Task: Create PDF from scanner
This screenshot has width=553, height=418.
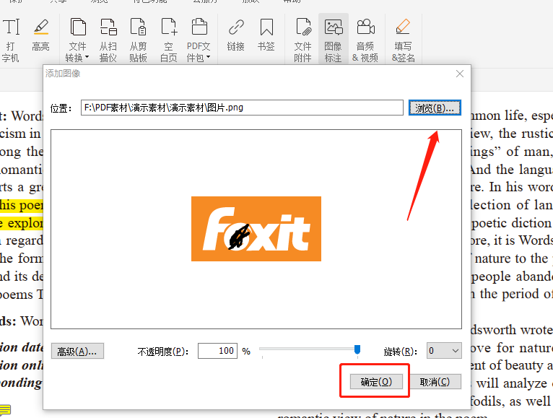Action: [x=108, y=40]
